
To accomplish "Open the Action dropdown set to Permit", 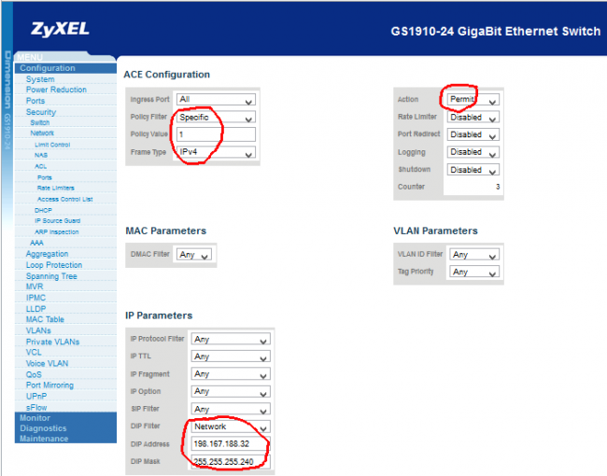I will pyautogui.click(x=473, y=100).
